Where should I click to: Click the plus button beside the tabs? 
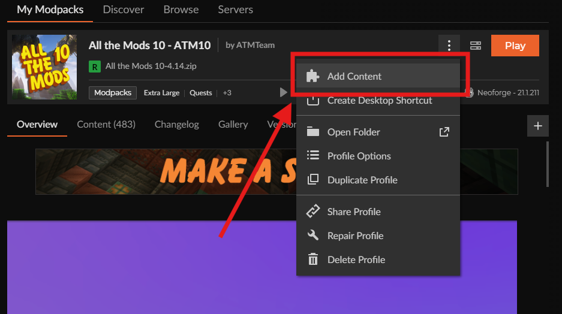[537, 126]
